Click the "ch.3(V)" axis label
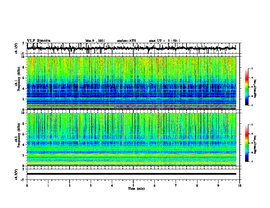270x208 pixels. coord(16,175)
